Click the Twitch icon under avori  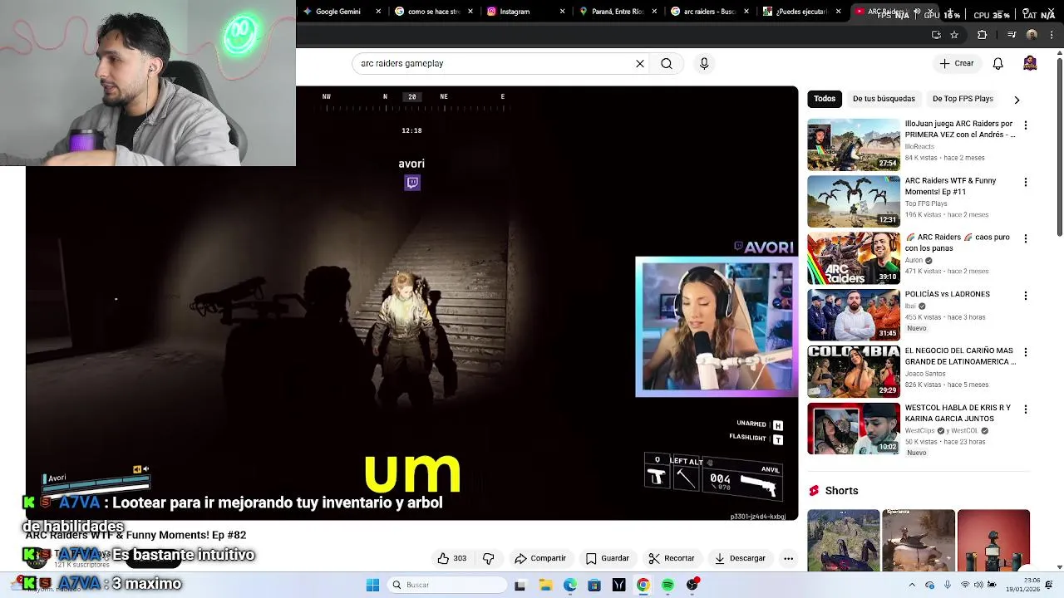[412, 183]
